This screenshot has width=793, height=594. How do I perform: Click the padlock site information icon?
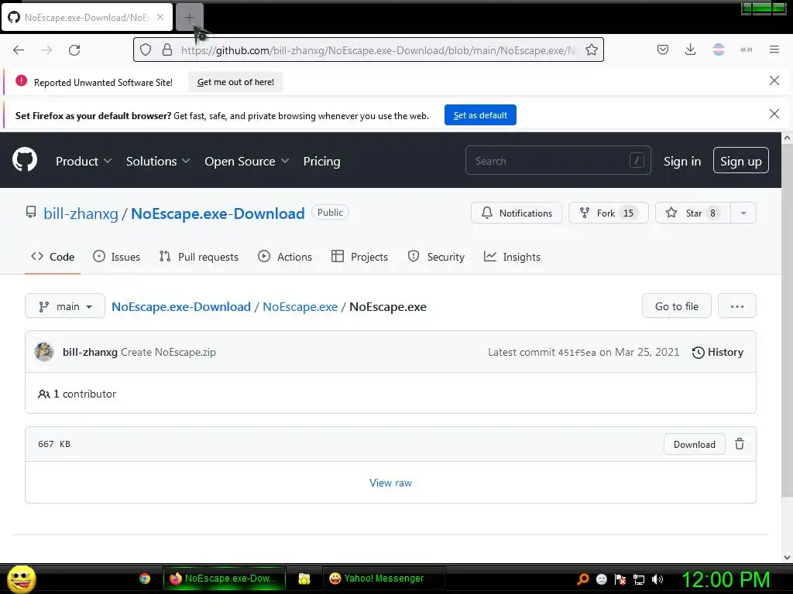coord(167,49)
